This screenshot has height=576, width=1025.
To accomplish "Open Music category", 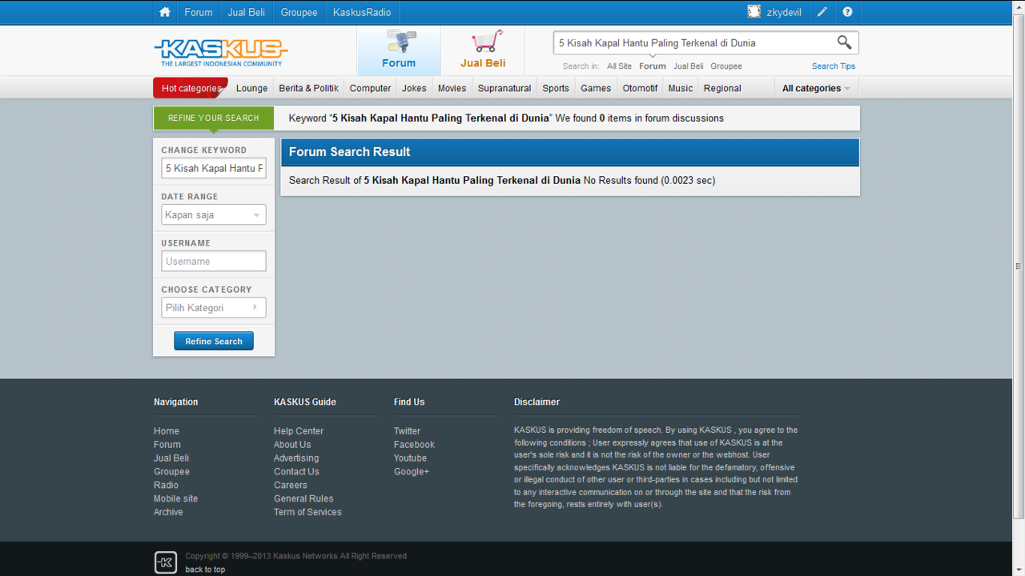I will 681,88.
